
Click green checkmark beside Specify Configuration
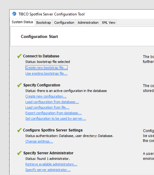[19, 85]
